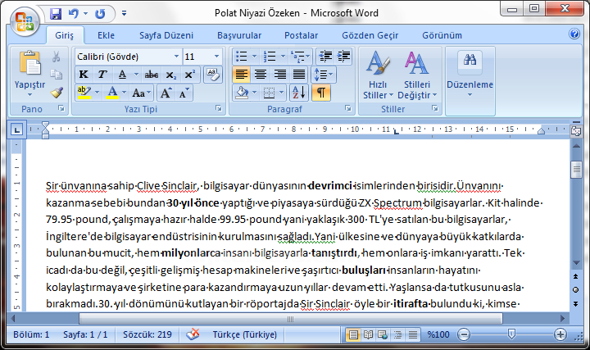Click the %100 zoom level
The width and height of the screenshot is (590, 350).
point(438,334)
